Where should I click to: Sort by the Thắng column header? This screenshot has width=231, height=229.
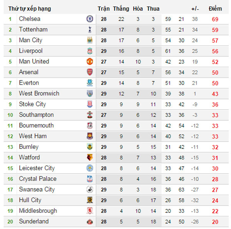[121, 8]
